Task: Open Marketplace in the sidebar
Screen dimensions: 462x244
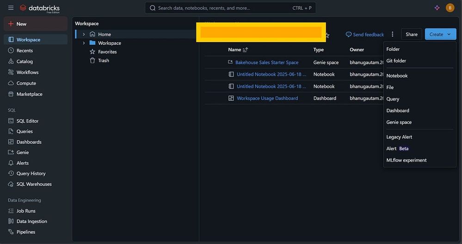Action: click(x=29, y=94)
